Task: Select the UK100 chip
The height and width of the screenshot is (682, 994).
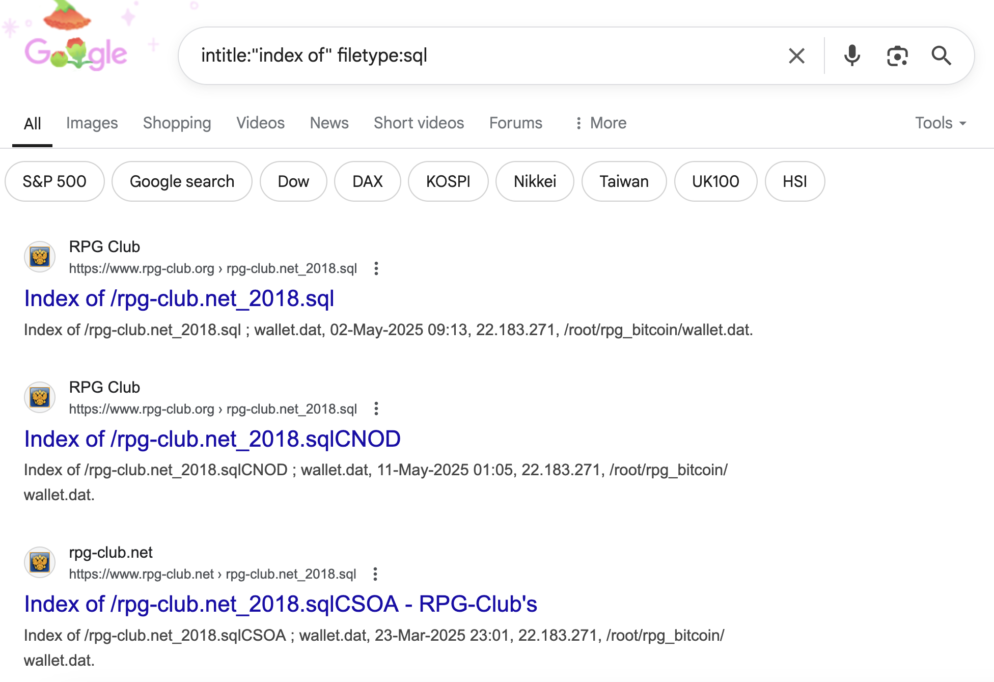Action: 715,181
